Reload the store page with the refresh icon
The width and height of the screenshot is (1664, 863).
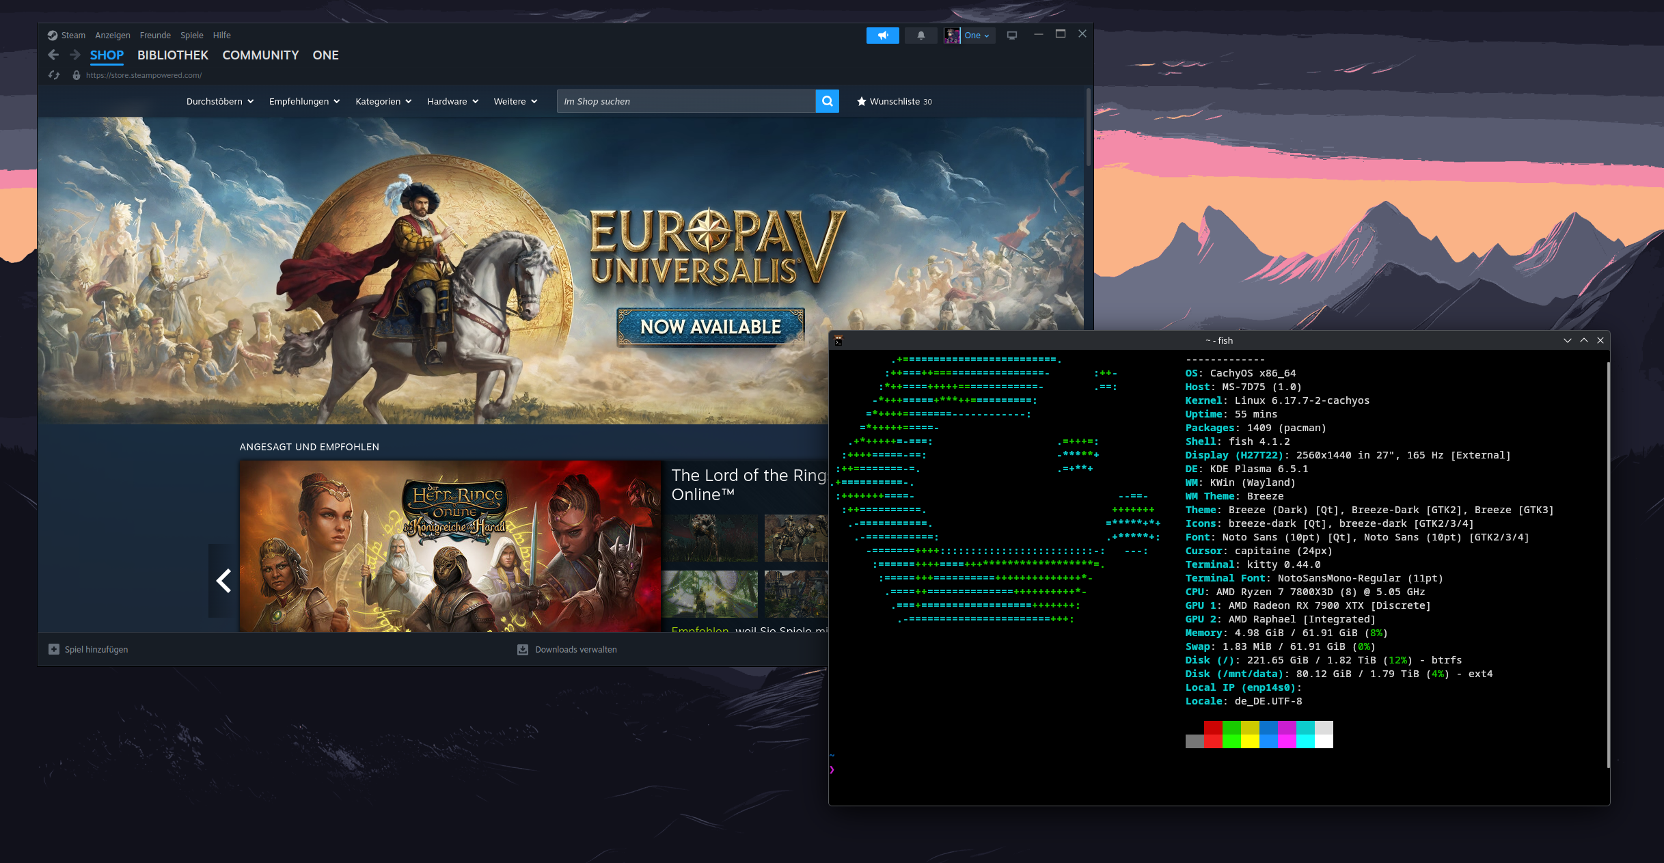54,75
